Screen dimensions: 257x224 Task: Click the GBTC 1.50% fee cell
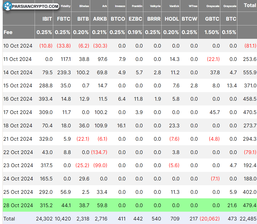pyautogui.click(x=212, y=32)
